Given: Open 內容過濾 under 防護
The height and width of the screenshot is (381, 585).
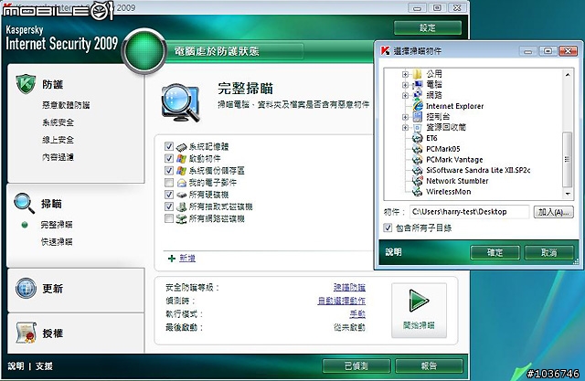Looking at the screenshot, I should point(58,157).
